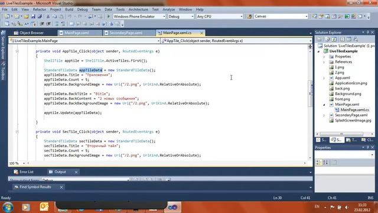Click the Windows Start button
Image resolution: width=378 pixels, height=213 pixels.
point(8,207)
